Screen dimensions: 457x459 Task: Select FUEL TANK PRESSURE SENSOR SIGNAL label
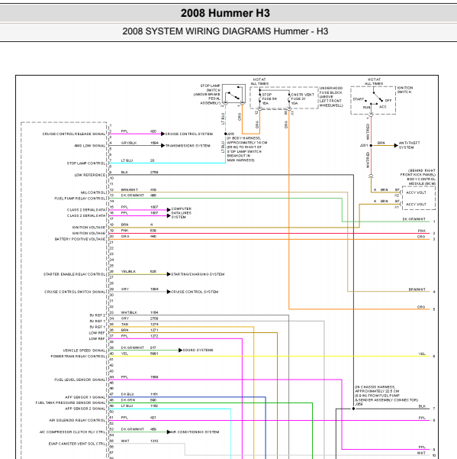[x=70, y=402]
